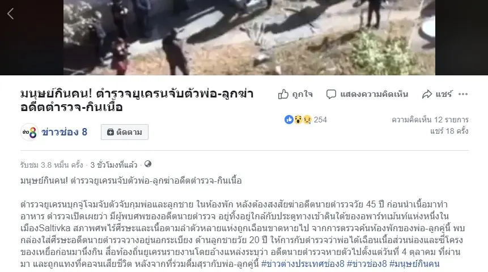Open the ข่าวช่อง 8 page logo
This screenshot has width=488, height=272.
(x=29, y=132)
